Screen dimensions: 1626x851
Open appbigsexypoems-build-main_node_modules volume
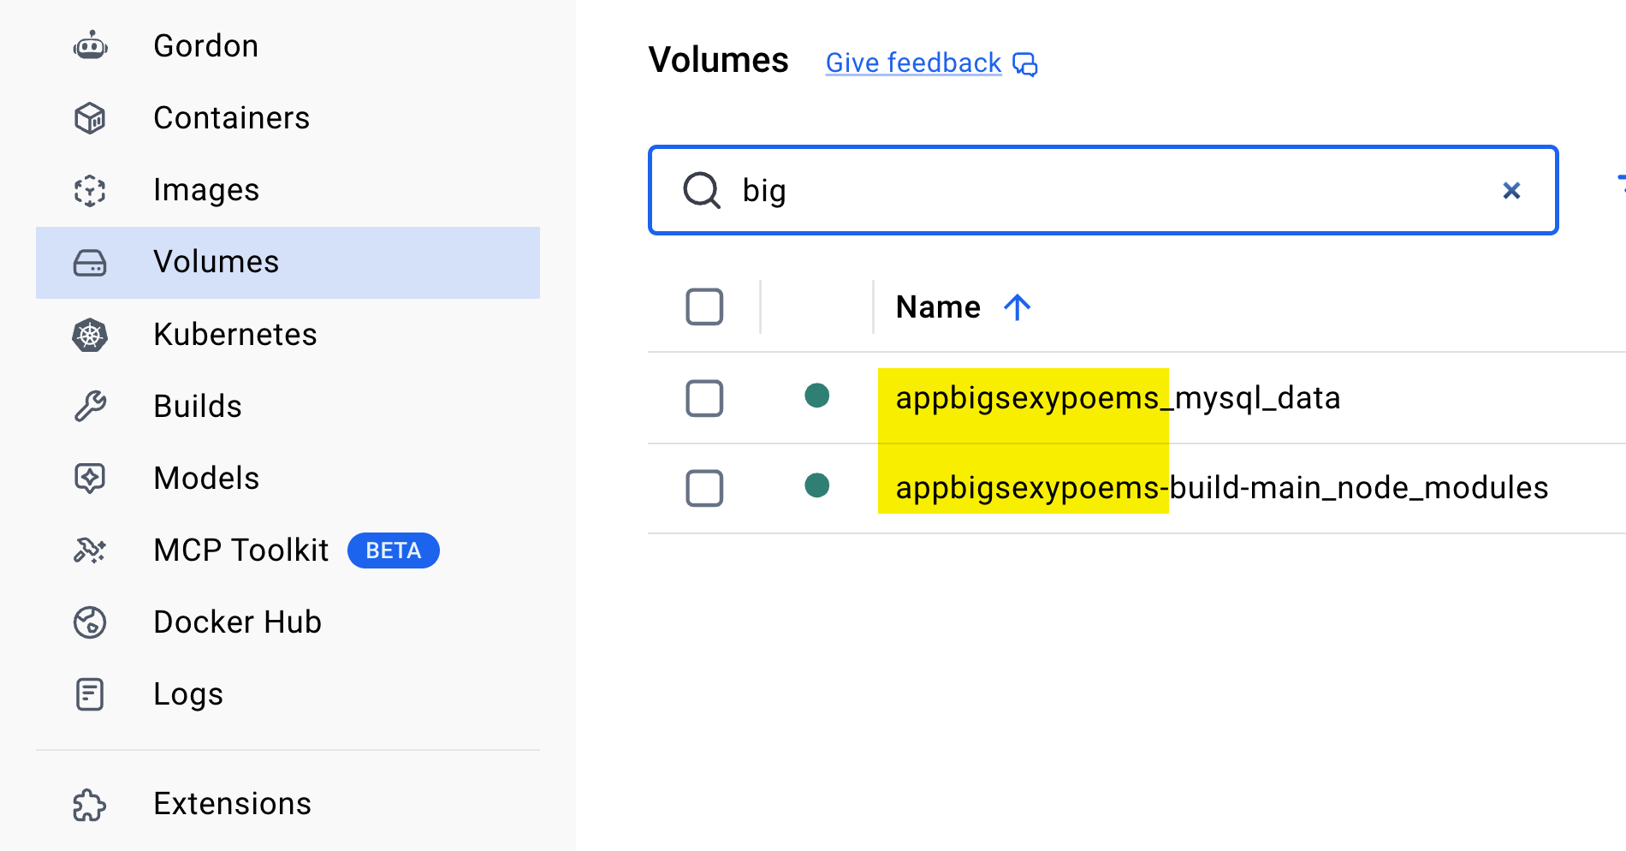click(x=1222, y=488)
